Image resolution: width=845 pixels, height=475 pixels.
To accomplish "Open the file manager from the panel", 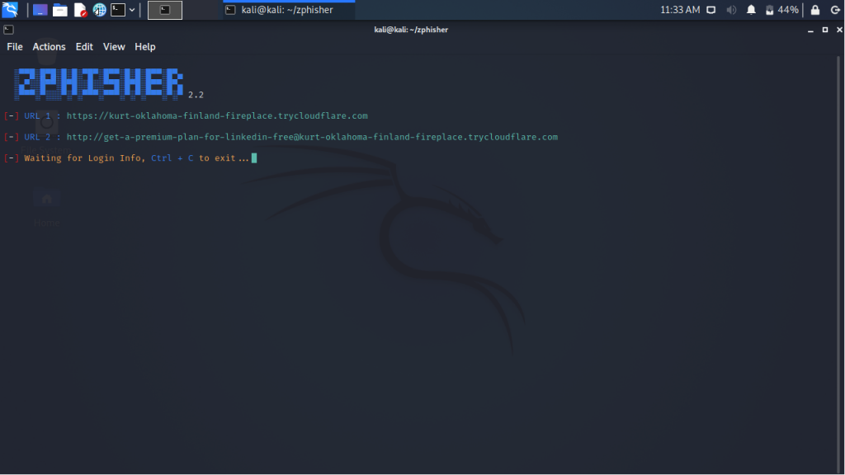I will pyautogui.click(x=59, y=10).
